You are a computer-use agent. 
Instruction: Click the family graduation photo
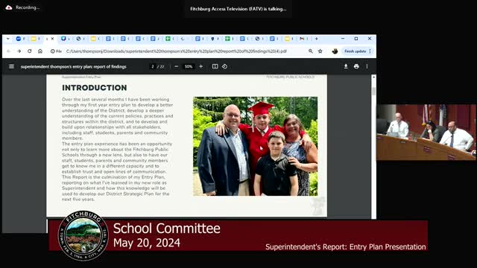(255, 146)
